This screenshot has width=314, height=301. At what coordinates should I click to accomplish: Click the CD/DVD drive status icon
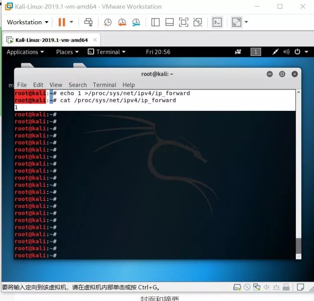tap(247, 288)
